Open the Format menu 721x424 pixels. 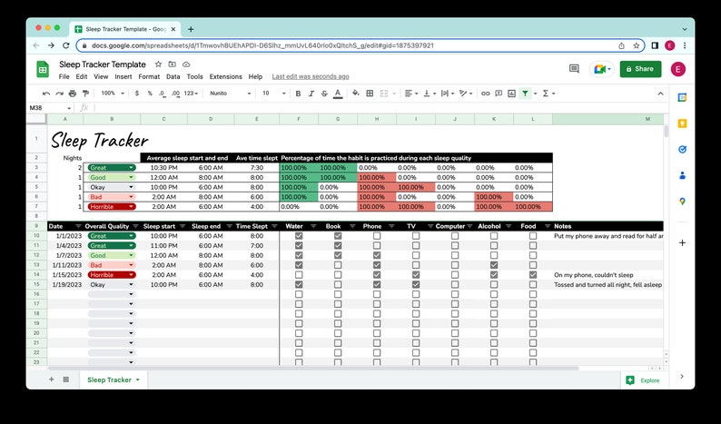[x=149, y=77]
